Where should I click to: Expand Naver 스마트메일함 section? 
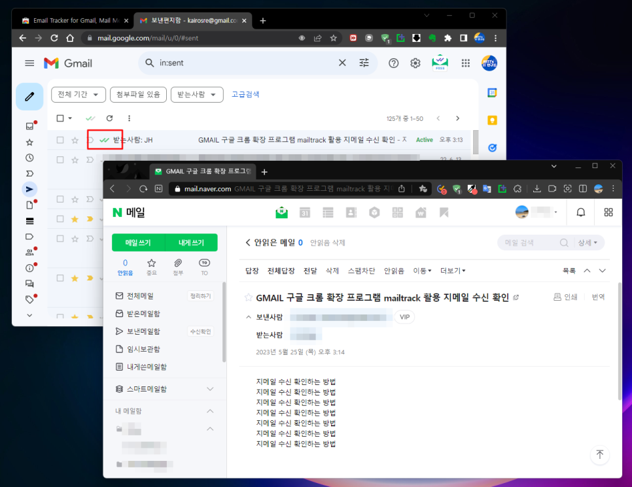click(210, 389)
